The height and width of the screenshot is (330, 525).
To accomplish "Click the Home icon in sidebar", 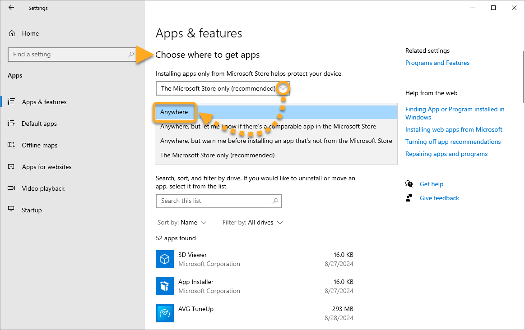I will [12, 33].
